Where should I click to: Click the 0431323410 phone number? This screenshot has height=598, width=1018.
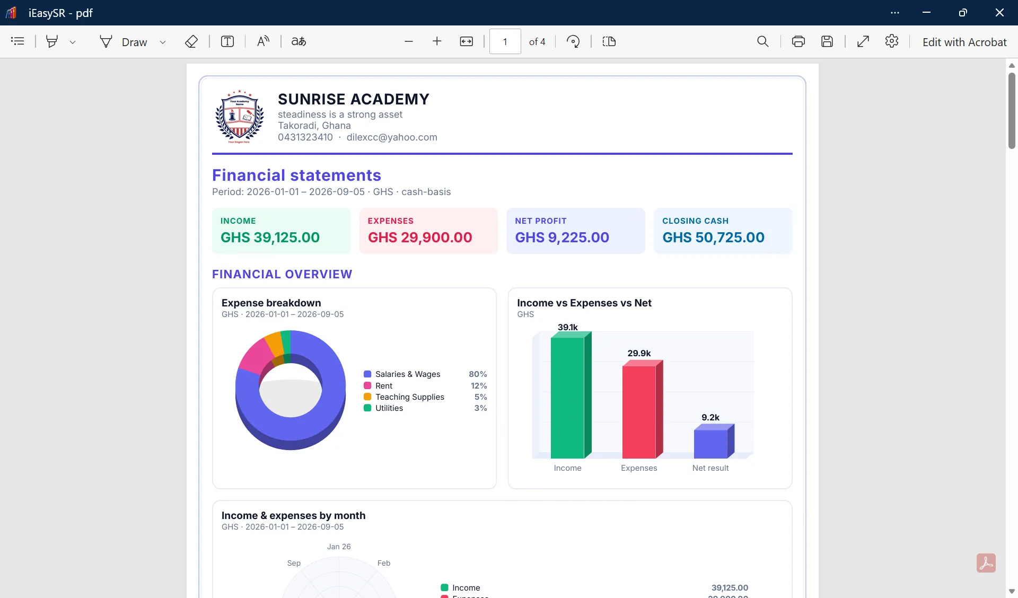coord(305,137)
